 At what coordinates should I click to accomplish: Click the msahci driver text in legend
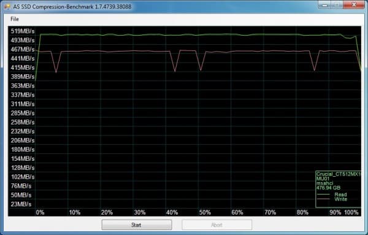point(324,183)
